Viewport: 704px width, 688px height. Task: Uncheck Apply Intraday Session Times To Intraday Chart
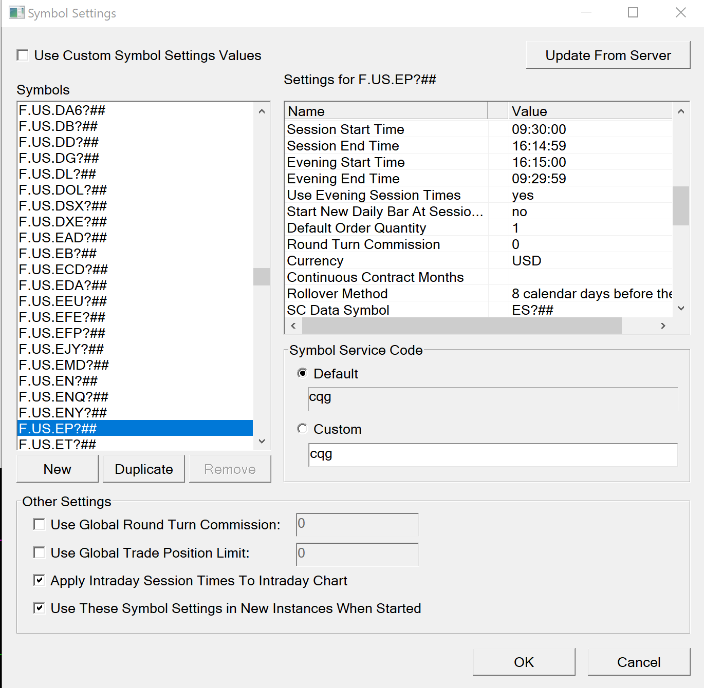pos(39,580)
